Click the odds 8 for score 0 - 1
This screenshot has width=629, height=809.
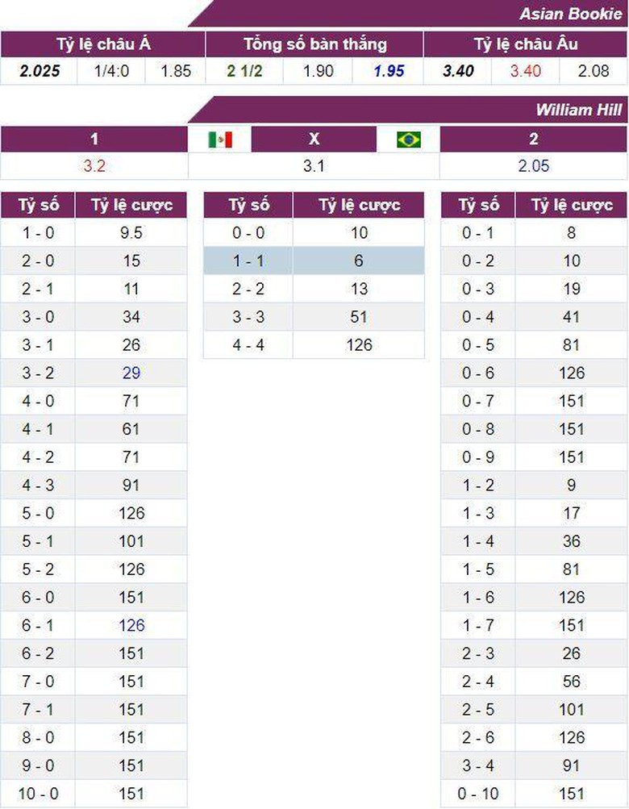pyautogui.click(x=571, y=233)
